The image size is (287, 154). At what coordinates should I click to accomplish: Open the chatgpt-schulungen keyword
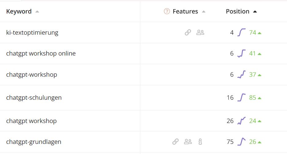[34, 98]
